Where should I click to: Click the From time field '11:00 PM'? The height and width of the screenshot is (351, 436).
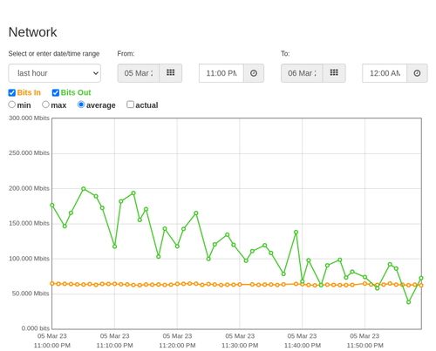click(221, 73)
